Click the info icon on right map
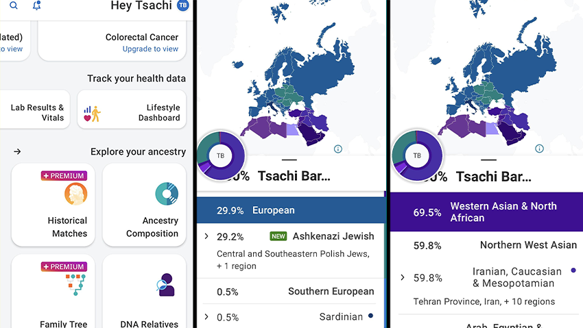583x328 pixels. point(539,149)
